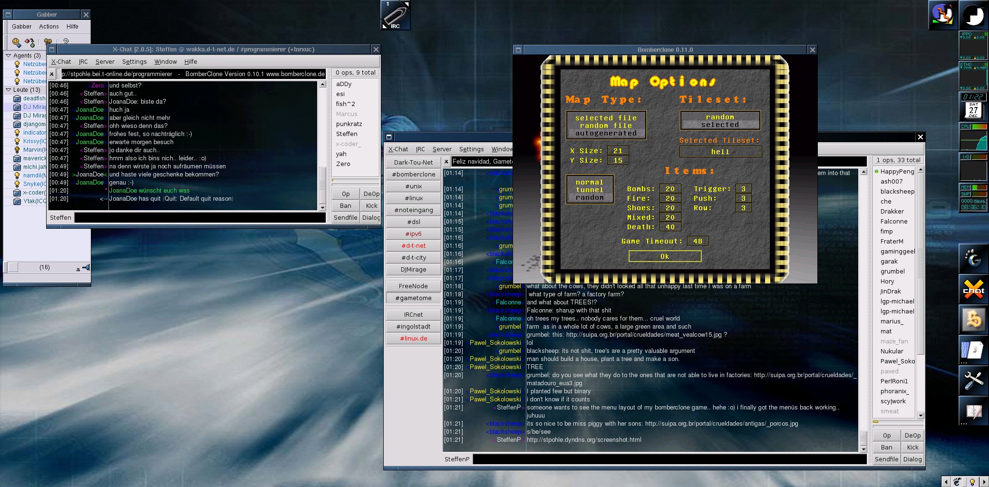Image resolution: width=989 pixels, height=487 pixels.
Task: Click Sendfile in the gametome window
Action: coord(886,459)
